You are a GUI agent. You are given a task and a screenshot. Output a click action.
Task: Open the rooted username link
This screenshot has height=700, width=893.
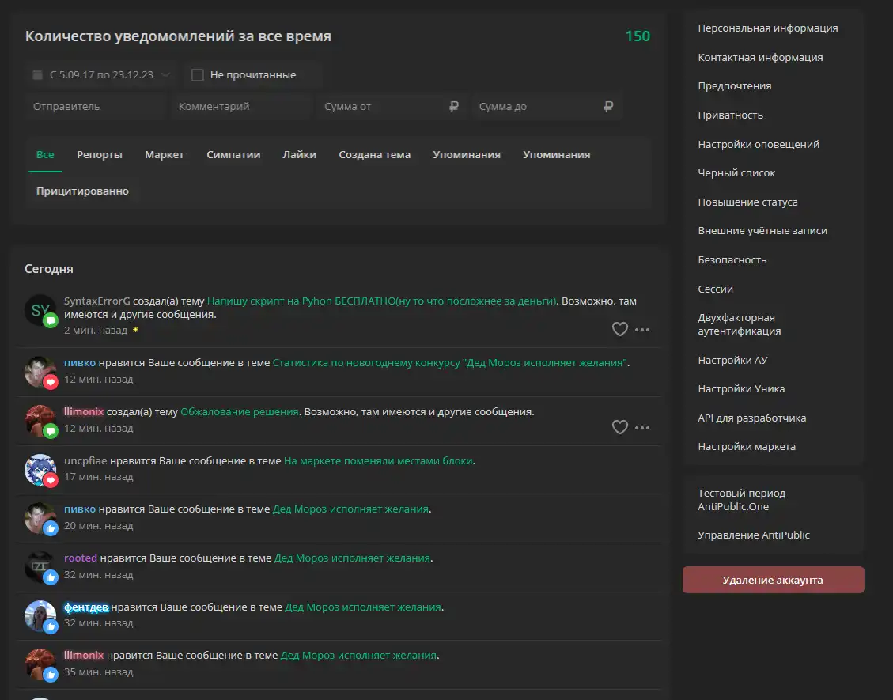81,558
